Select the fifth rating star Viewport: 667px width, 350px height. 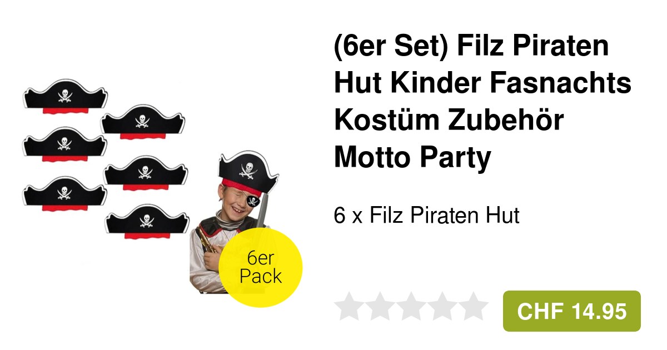(x=474, y=306)
